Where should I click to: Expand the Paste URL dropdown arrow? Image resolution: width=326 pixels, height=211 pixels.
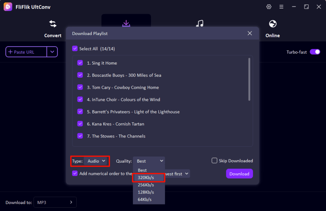point(52,52)
